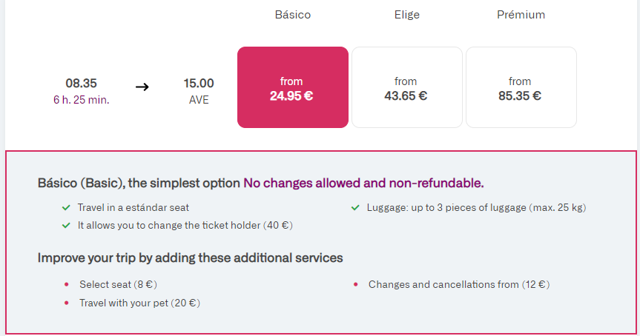Click the 08.35 departure time
The image size is (640, 336).
pyautogui.click(x=81, y=84)
